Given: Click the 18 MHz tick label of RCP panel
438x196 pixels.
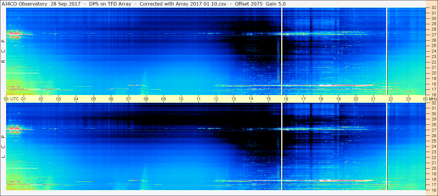Looking at the screenshot, I should coord(433,84).
